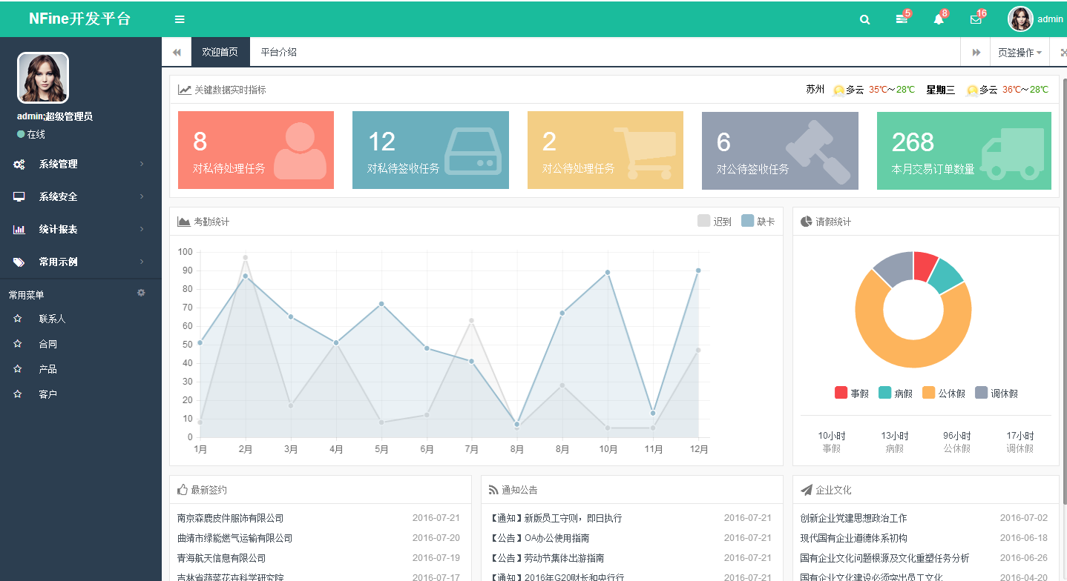1067x581 pixels.
Task: Toggle the 迟到 series in chart legend
Action: 714,221
